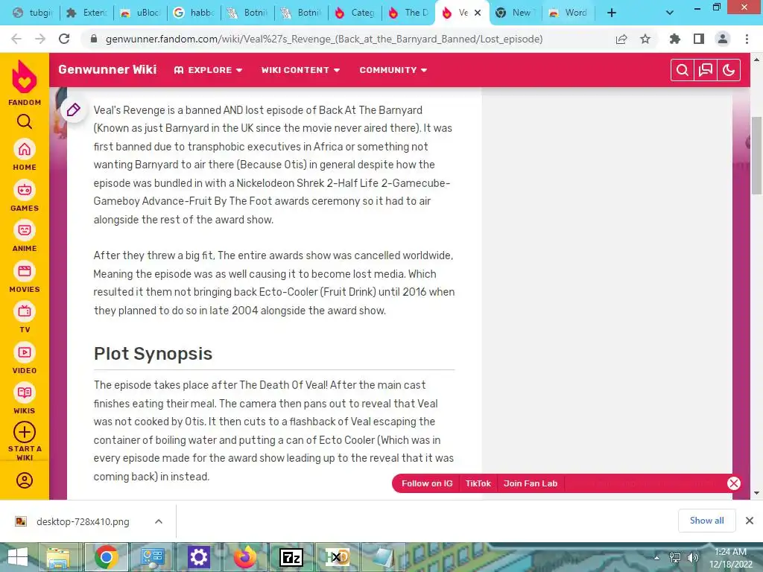Toggle dark theme moon icon
The width and height of the screenshot is (763, 572).
(x=729, y=71)
